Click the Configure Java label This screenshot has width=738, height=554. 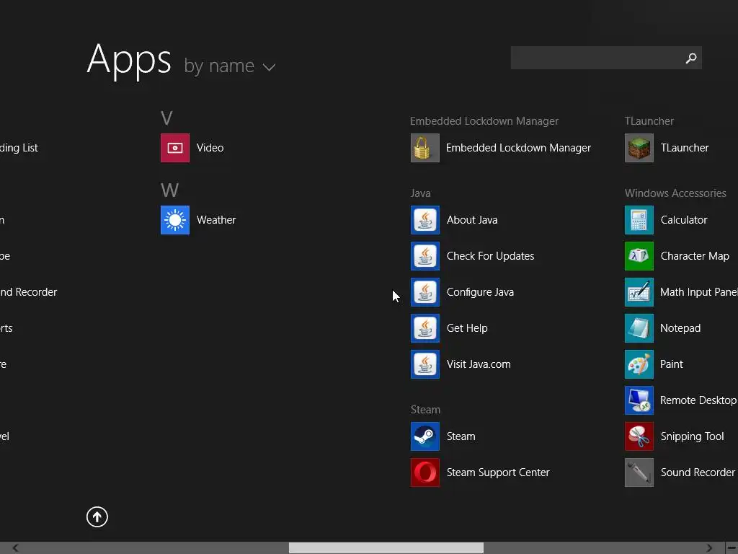click(x=480, y=292)
